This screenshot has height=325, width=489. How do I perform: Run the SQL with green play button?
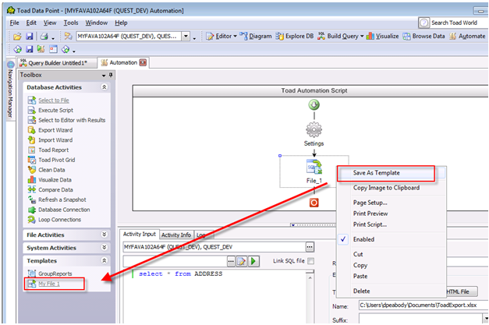[253, 261]
